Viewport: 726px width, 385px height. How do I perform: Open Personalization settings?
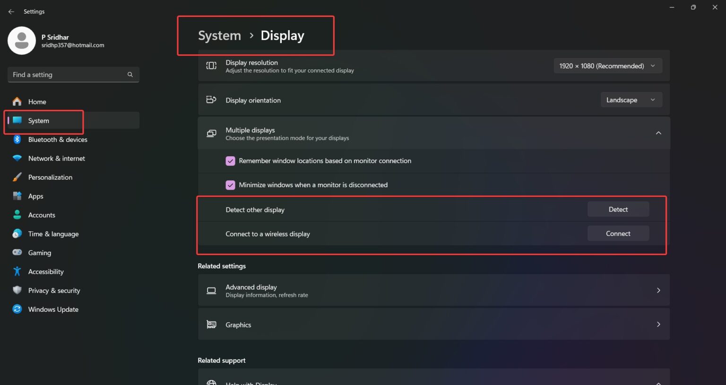50,177
